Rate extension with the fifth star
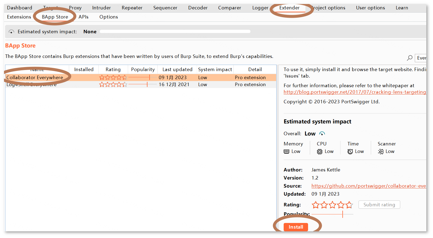The height and width of the screenshot is (238, 433). pos(349,205)
